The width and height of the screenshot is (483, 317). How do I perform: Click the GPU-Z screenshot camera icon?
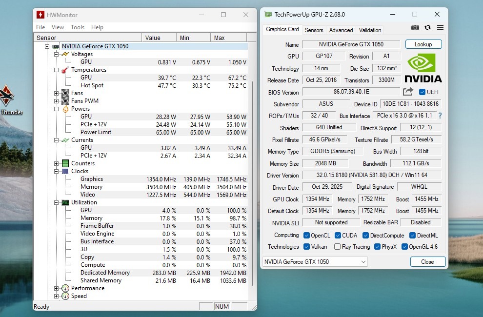415,27
